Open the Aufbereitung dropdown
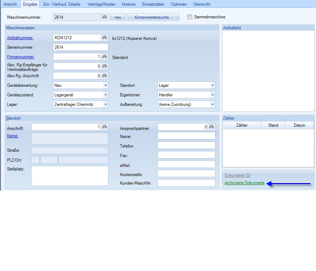 (212, 104)
